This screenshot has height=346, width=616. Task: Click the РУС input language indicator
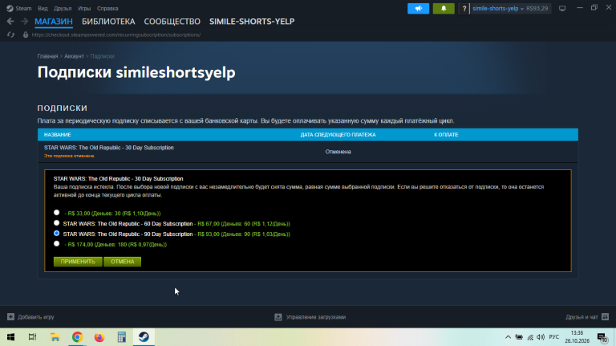tap(554, 337)
